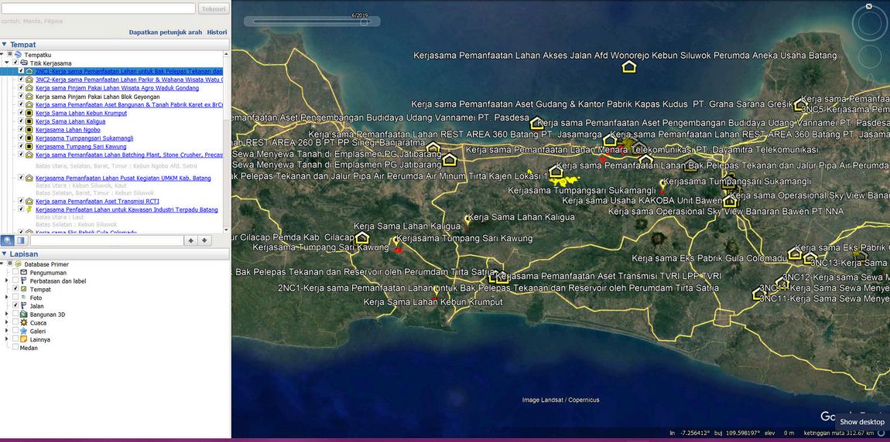Enable the Pengumuman layer checkbox
890x442 pixels.
click(15, 273)
